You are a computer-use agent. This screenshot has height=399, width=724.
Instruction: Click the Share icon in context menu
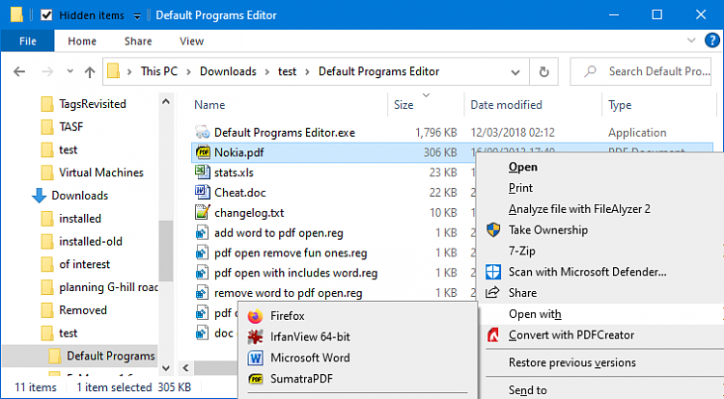493,293
